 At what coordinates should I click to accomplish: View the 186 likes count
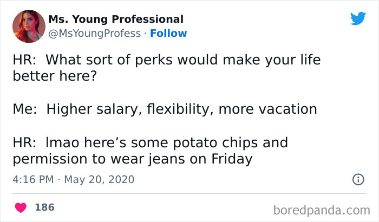[44, 207]
